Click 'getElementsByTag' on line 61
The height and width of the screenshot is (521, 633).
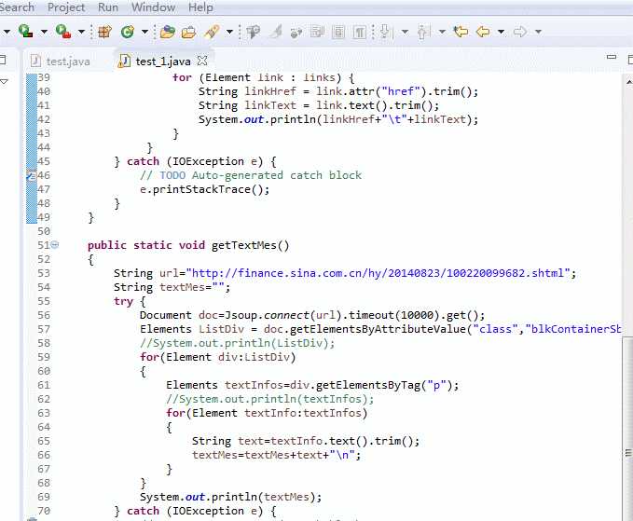pos(368,385)
